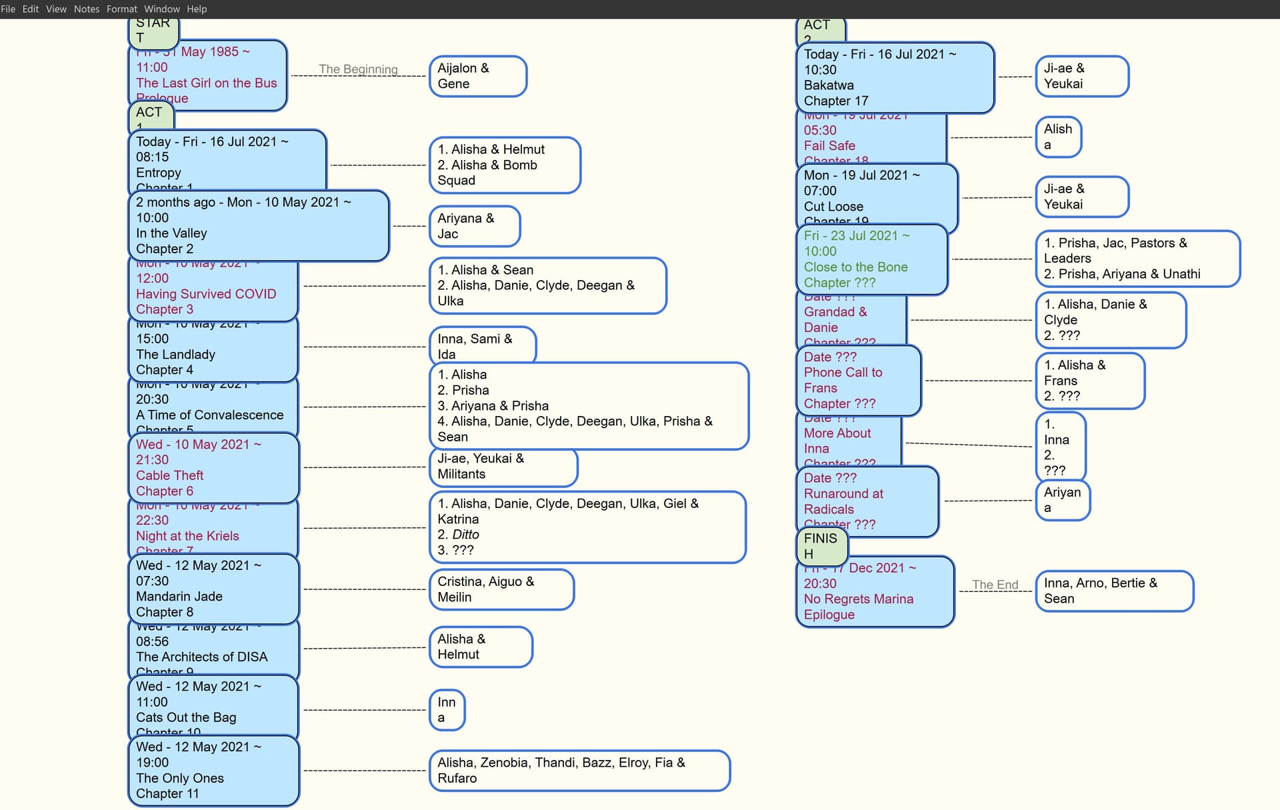The width and height of the screenshot is (1280, 810).
Task: Open the View menu
Action: [56, 9]
